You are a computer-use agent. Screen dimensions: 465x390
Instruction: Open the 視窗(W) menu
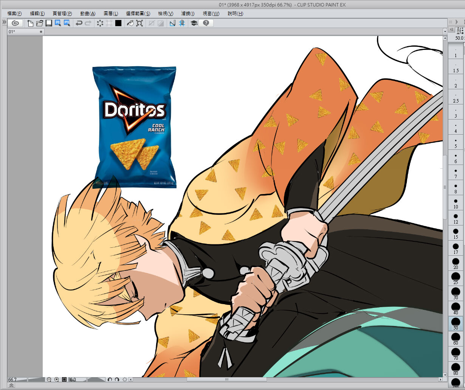click(x=211, y=14)
